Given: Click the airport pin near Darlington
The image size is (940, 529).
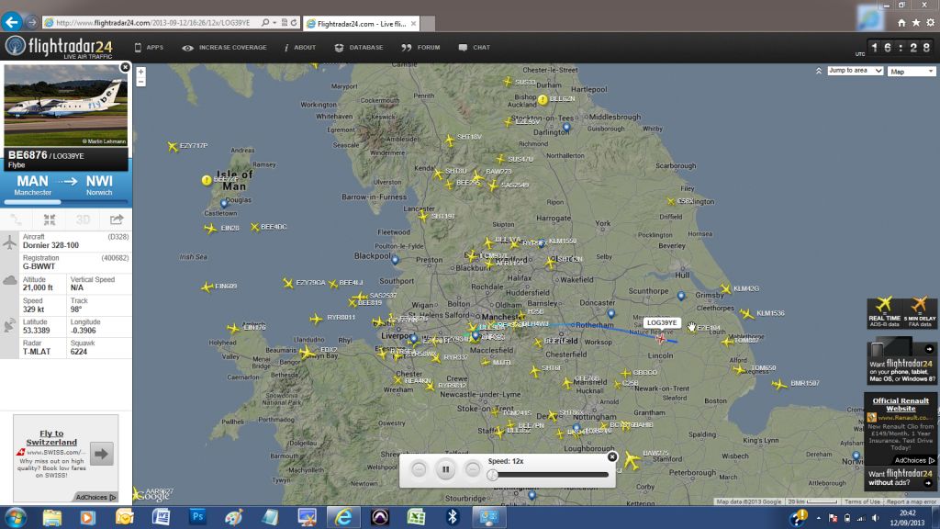Looking at the screenshot, I should [565, 127].
